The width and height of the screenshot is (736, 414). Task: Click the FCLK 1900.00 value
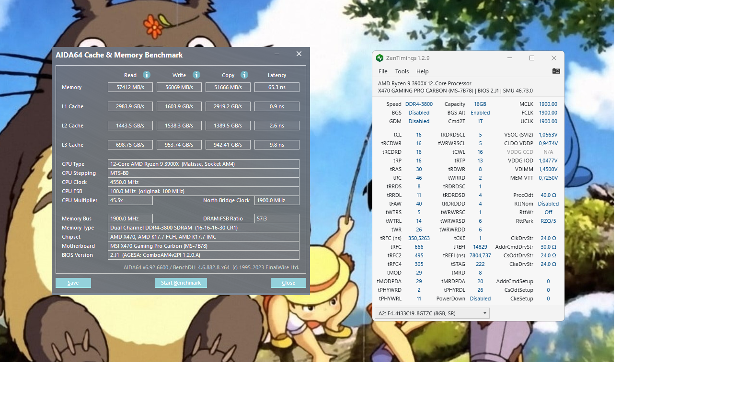tap(548, 113)
